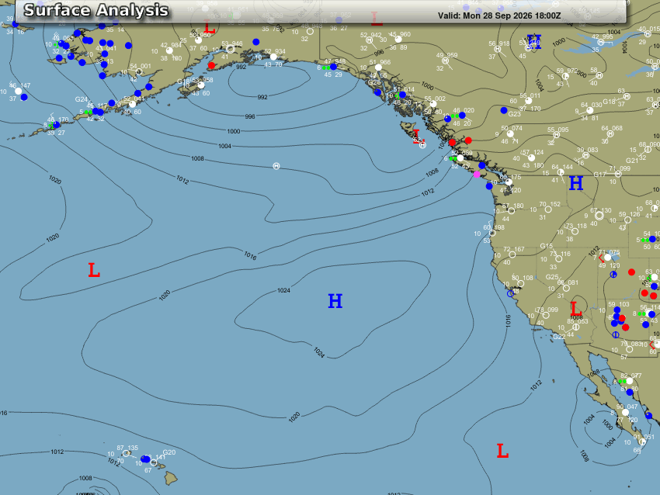Viewport: 660px width, 495px height.
Task: Click the magenta station dot near Vancouver Island
Action: pyautogui.click(x=477, y=174)
